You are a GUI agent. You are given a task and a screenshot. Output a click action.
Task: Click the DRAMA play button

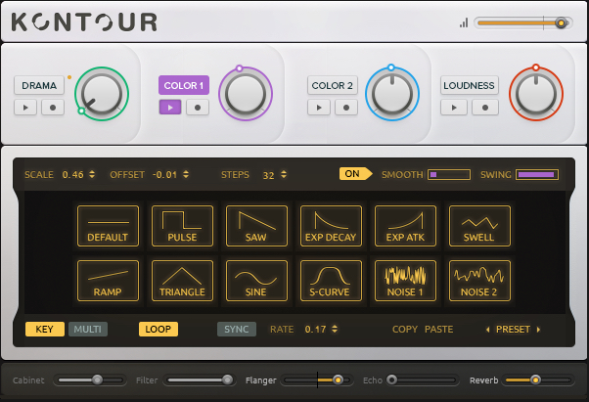[25, 108]
